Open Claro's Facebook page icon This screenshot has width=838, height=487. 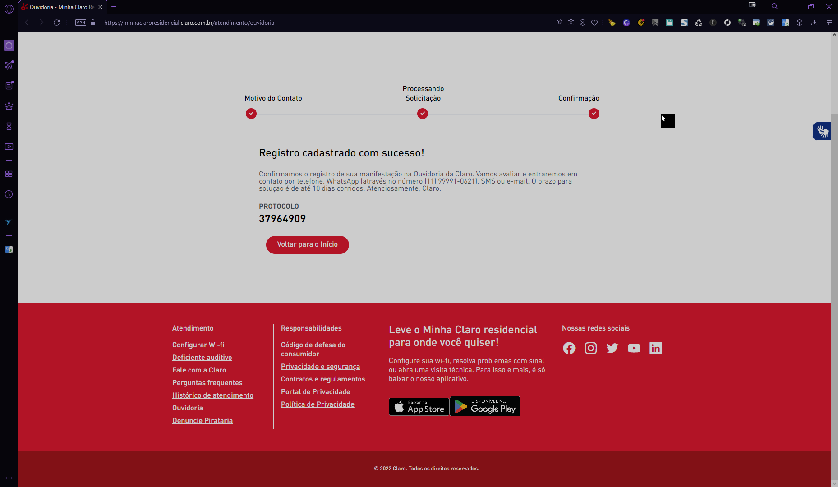[x=569, y=348]
